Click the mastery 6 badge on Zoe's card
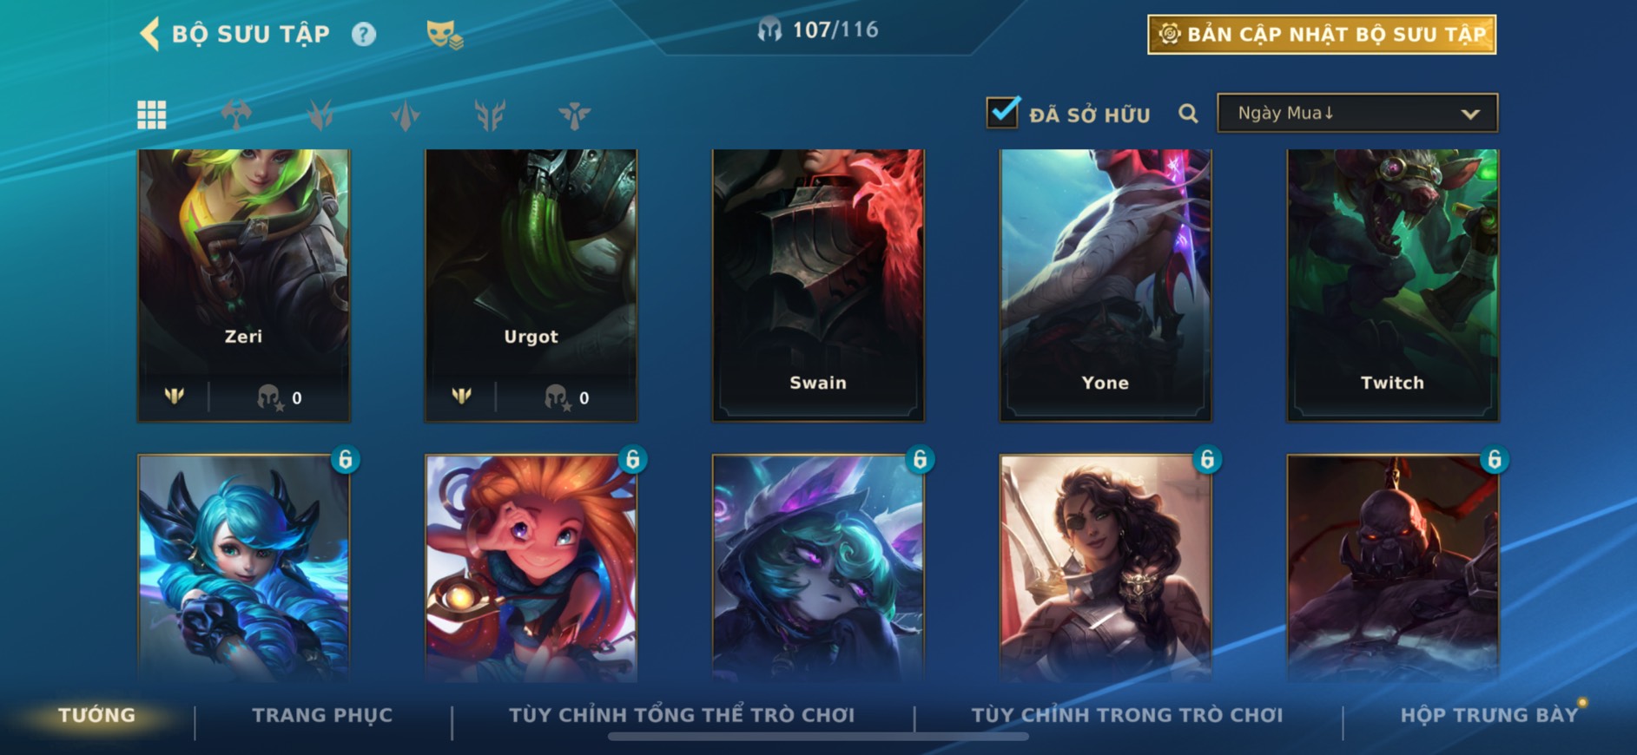The image size is (1637, 755). [x=633, y=459]
